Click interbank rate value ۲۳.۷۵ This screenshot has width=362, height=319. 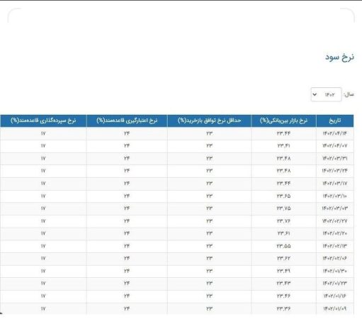pyautogui.click(x=283, y=208)
